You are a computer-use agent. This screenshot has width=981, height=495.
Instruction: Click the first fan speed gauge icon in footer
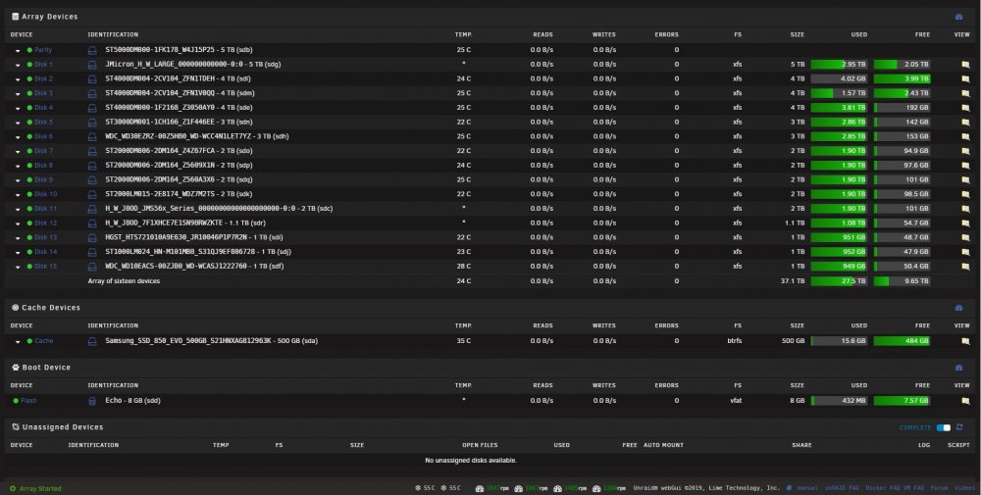pyautogui.click(x=480, y=489)
